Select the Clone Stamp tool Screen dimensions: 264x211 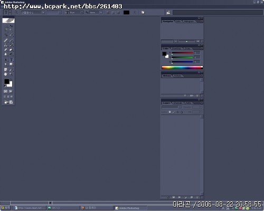tap(6, 45)
